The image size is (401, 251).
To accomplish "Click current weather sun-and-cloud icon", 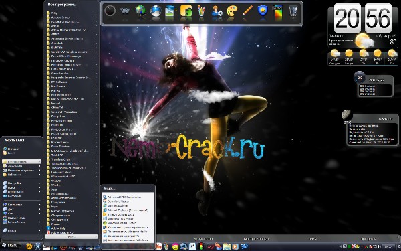I will [x=364, y=41].
